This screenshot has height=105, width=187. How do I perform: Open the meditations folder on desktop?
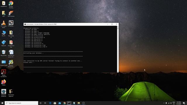[4, 4]
